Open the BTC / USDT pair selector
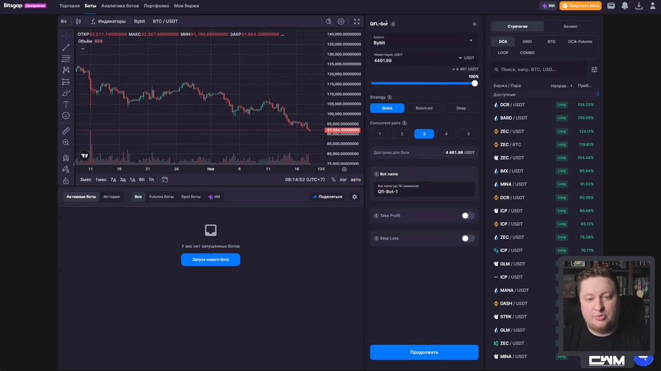 pyautogui.click(x=165, y=21)
